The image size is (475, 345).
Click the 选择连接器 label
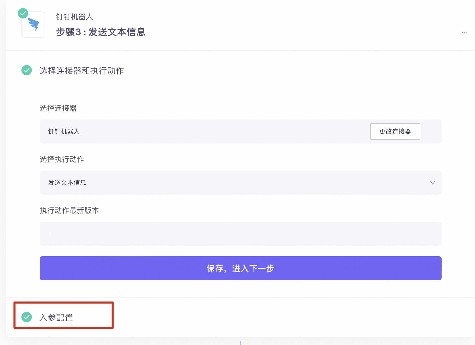[x=58, y=108]
